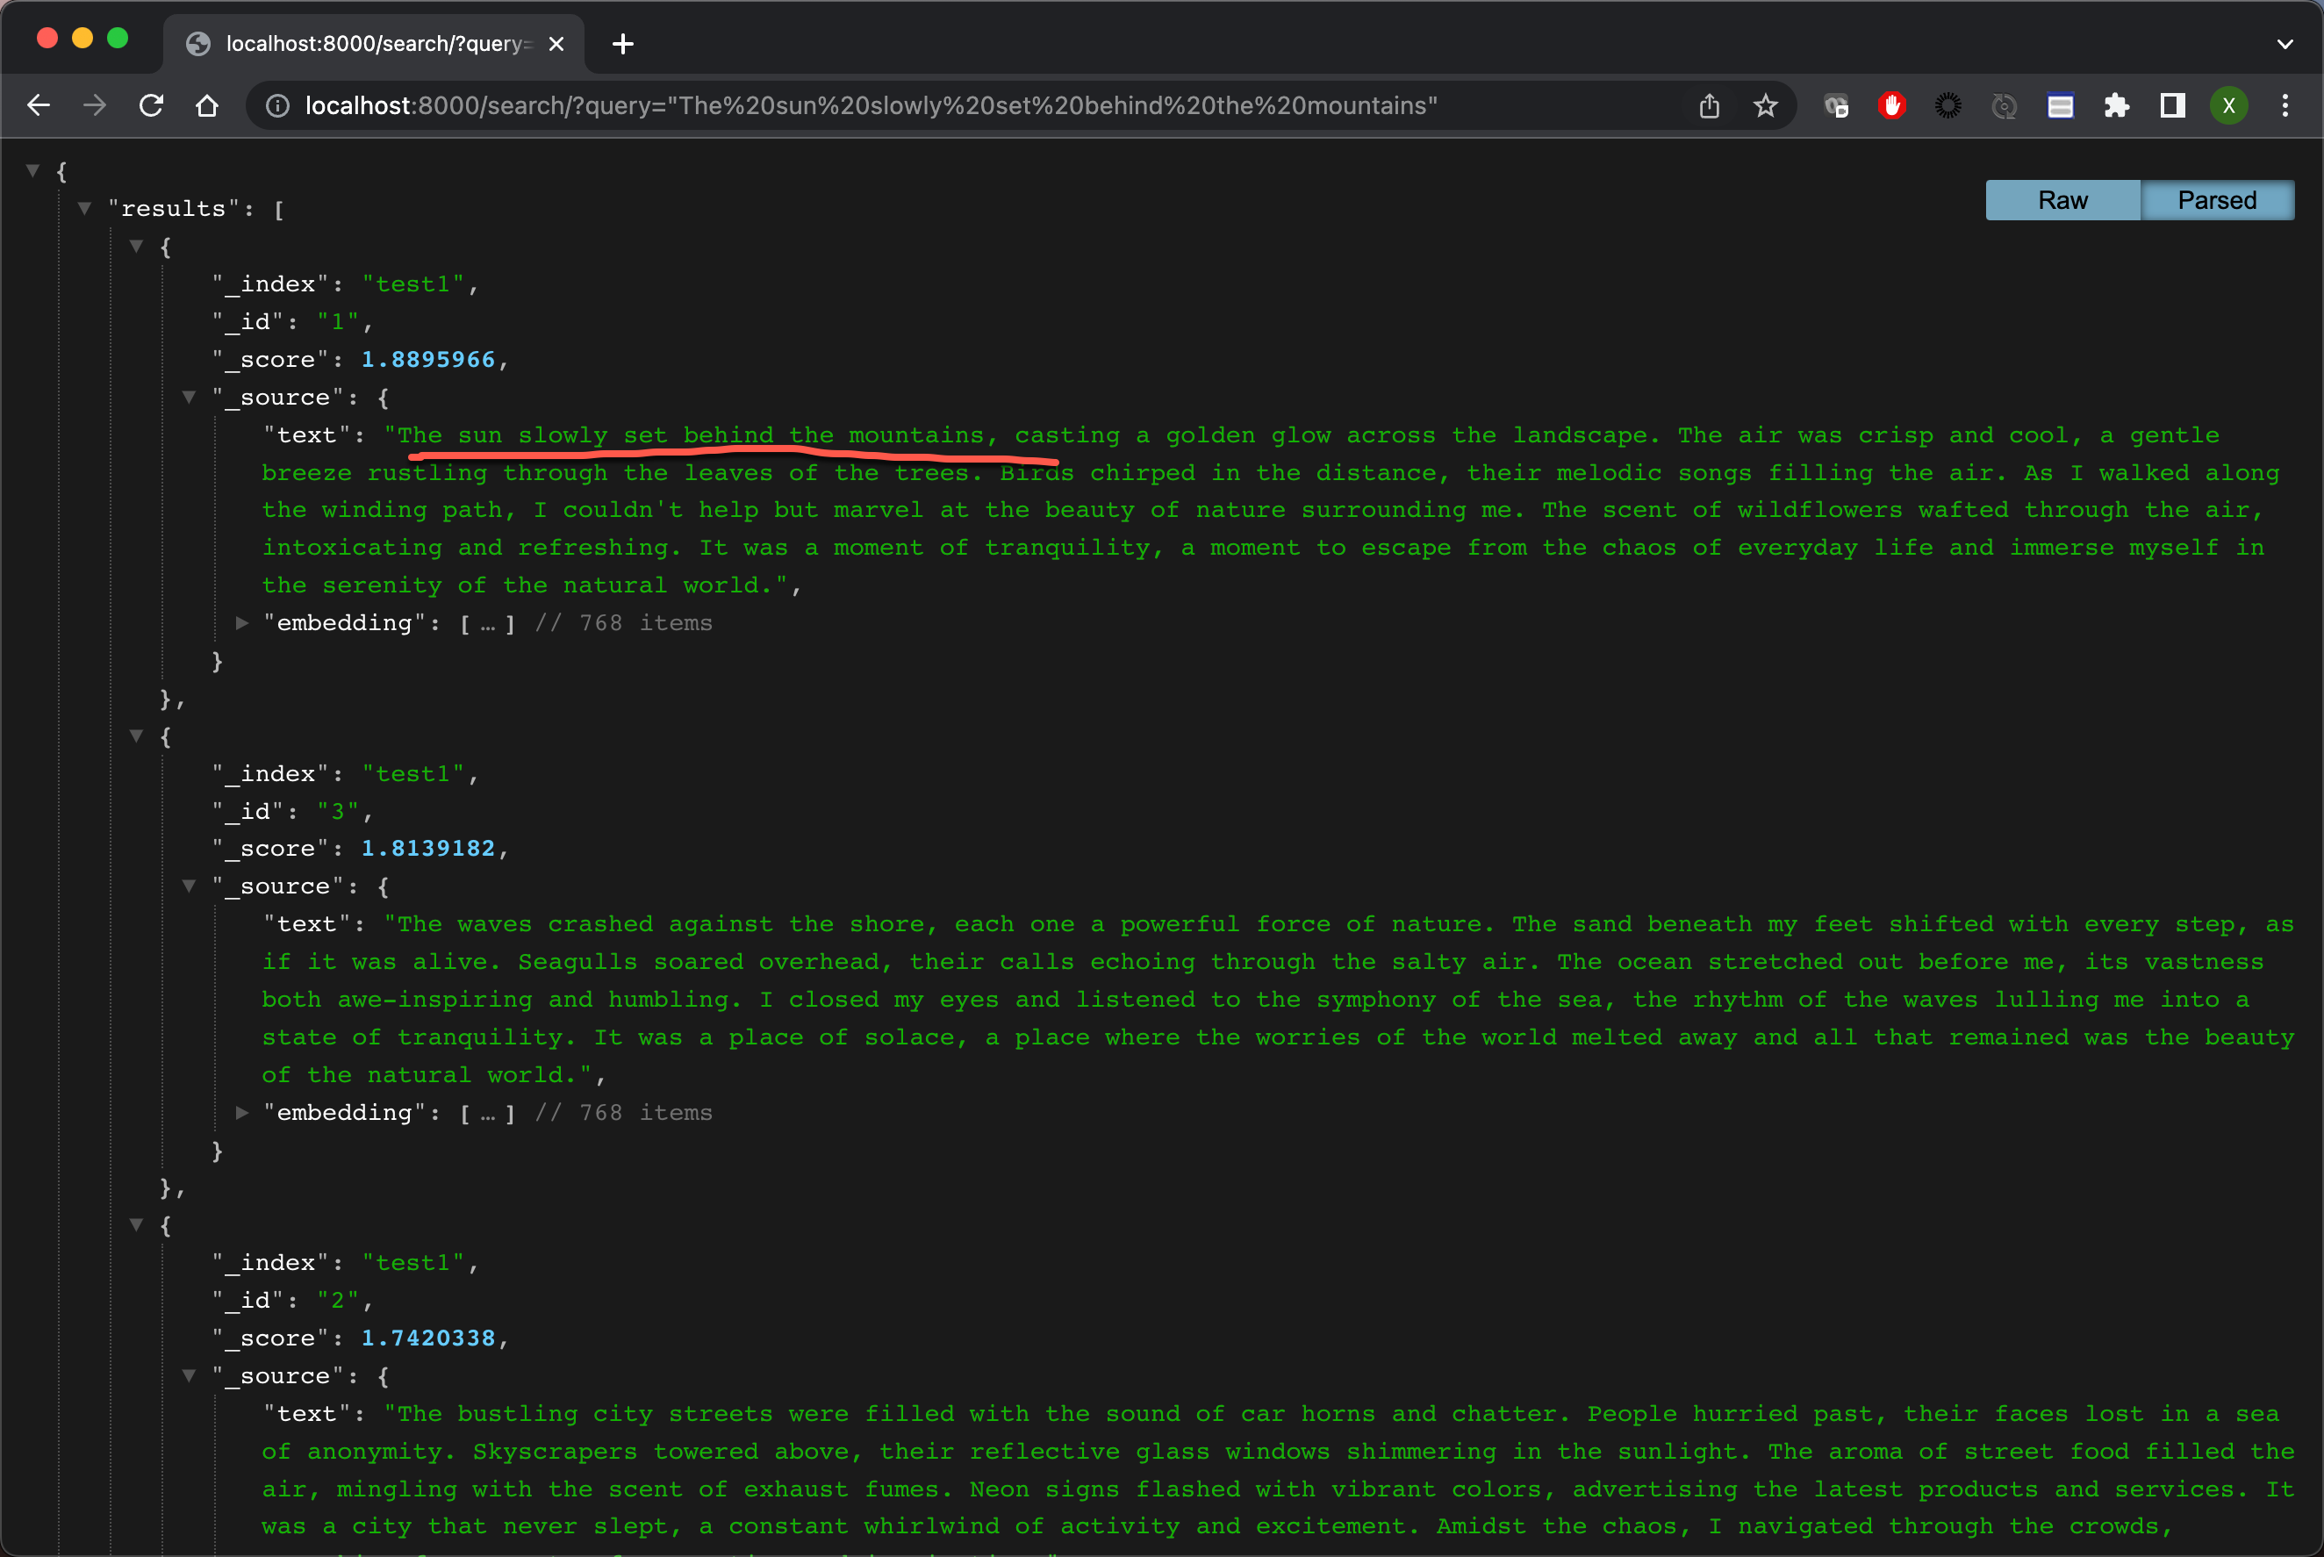Bookmark this page with the star icon

[x=1766, y=105]
